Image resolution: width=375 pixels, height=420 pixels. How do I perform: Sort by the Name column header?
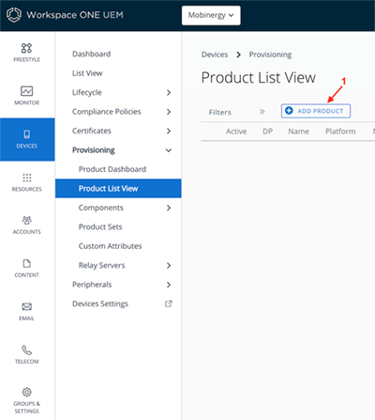(x=298, y=132)
